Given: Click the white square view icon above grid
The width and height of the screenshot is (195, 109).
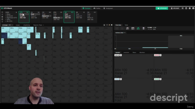Looking at the screenshot, I should tap(112, 25).
